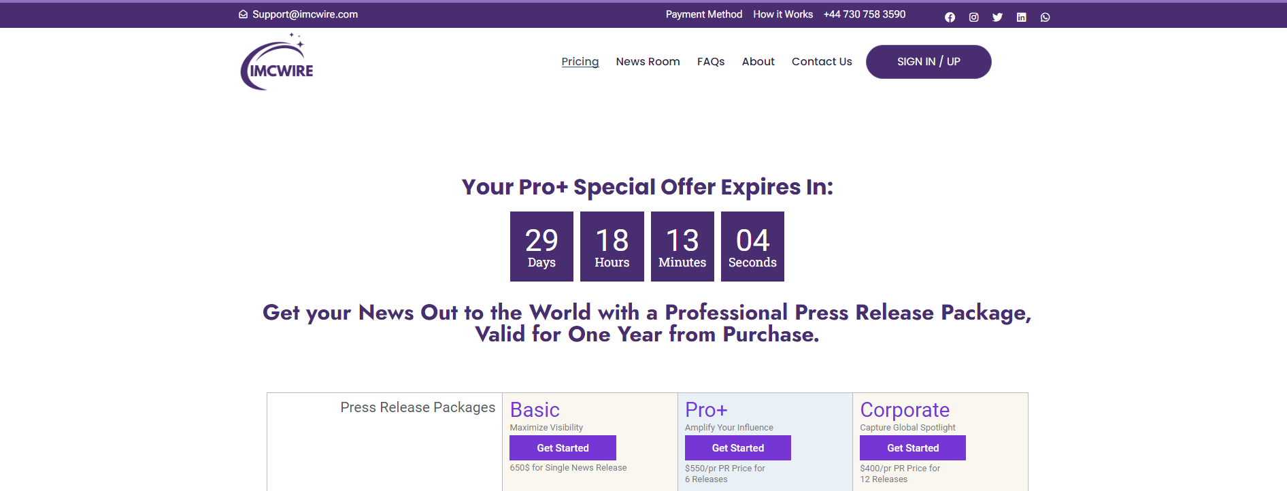Click the 'Press Release Packages' label

[418, 407]
